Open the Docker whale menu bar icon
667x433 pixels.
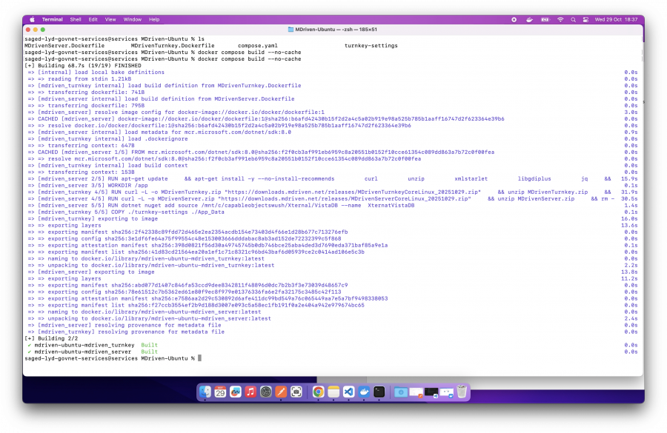click(529, 19)
